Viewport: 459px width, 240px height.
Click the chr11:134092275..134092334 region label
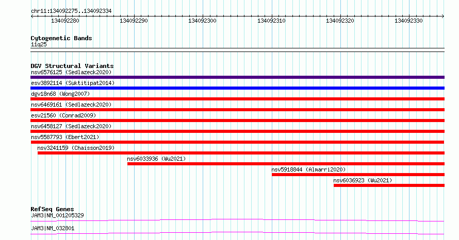pyautogui.click(x=71, y=11)
